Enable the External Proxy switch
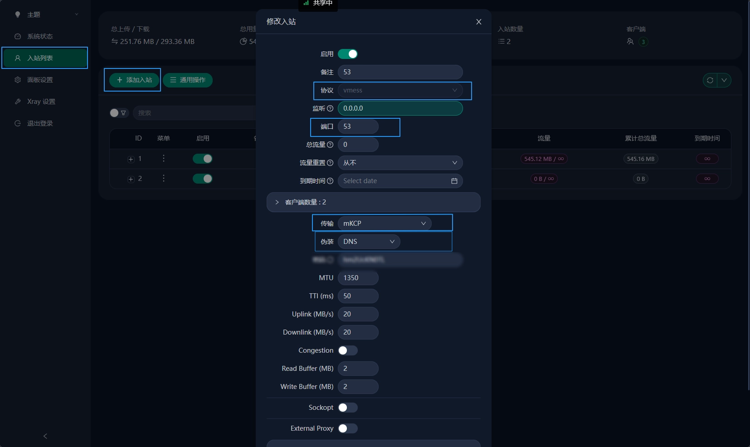The width and height of the screenshot is (750, 447). tap(348, 428)
